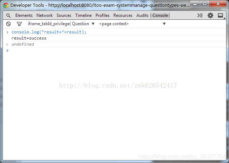Screen dimensions: 229x163
Task: Select the Timeline tab
Action: pos(83,15)
